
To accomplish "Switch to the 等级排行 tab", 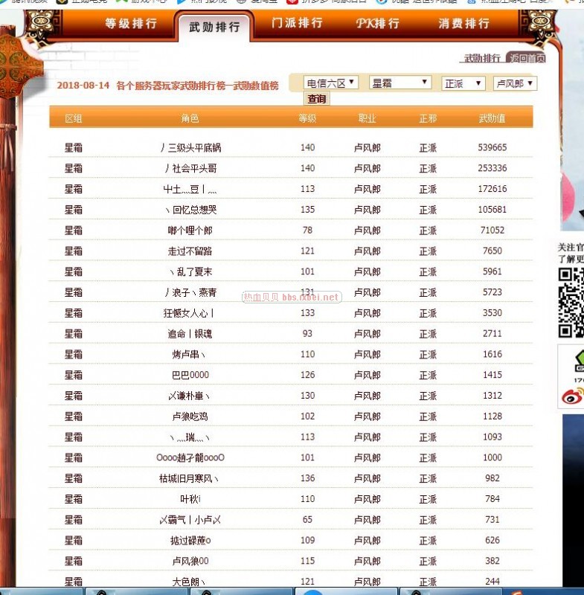I will [x=131, y=24].
